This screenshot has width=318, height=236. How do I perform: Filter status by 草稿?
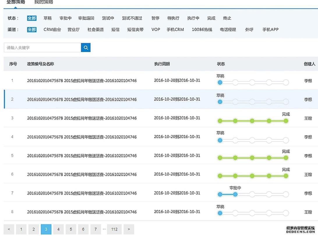[x=48, y=18]
